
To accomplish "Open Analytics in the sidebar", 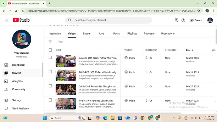I will (22, 81).
